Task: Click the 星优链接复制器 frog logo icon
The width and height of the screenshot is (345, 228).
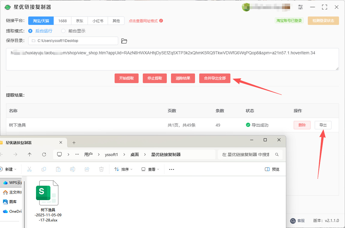Action: coord(8,7)
